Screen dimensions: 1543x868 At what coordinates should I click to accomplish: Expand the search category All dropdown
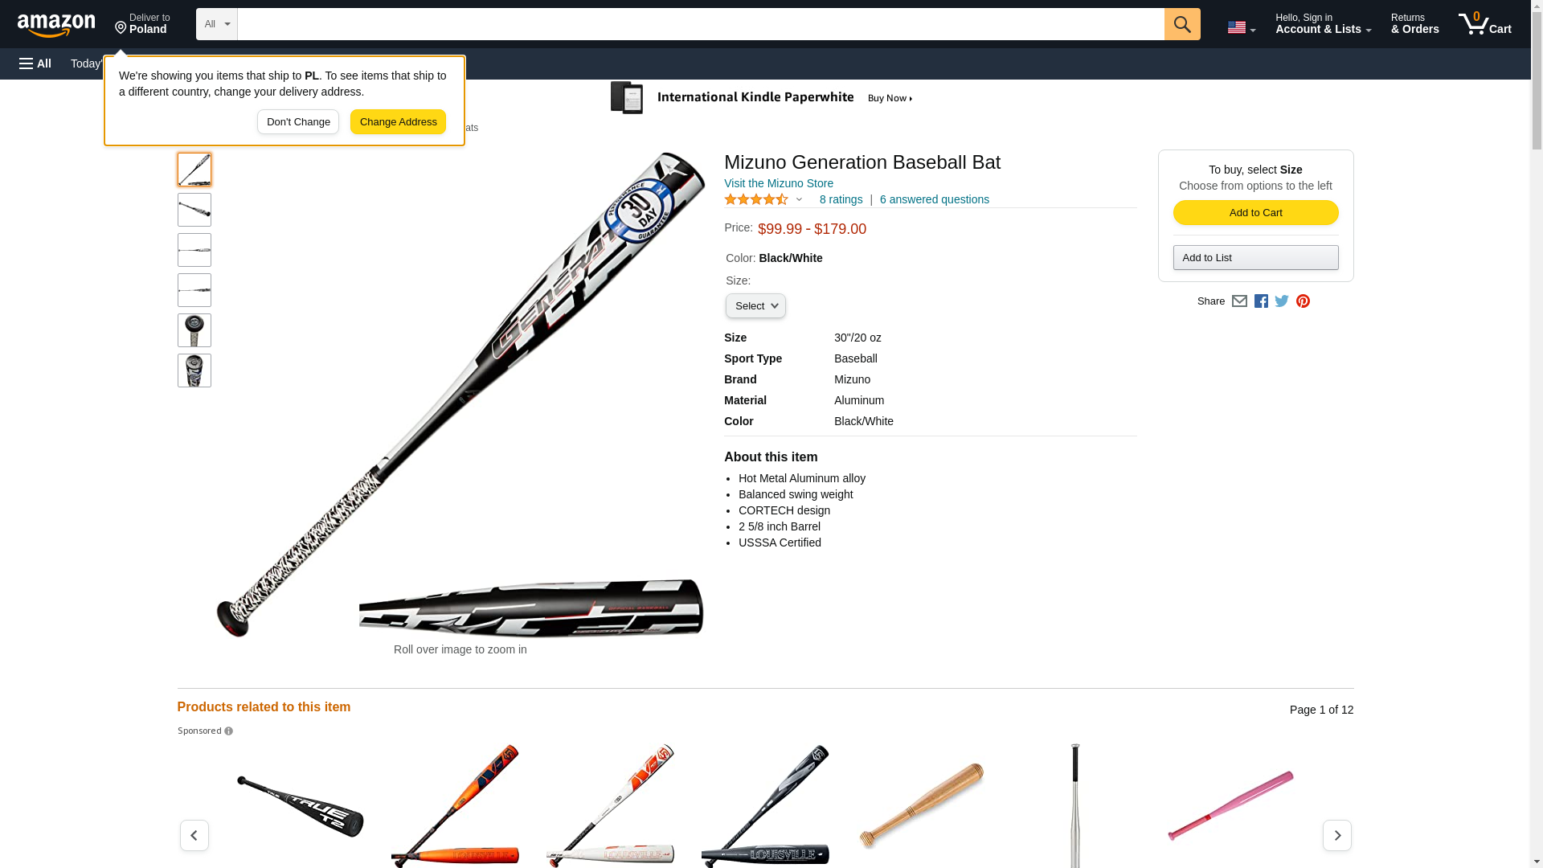[217, 24]
